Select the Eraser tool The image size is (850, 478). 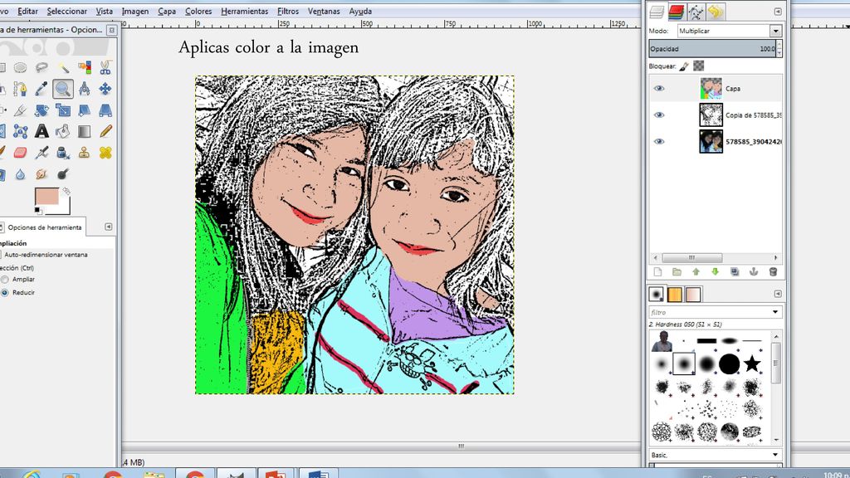20,153
